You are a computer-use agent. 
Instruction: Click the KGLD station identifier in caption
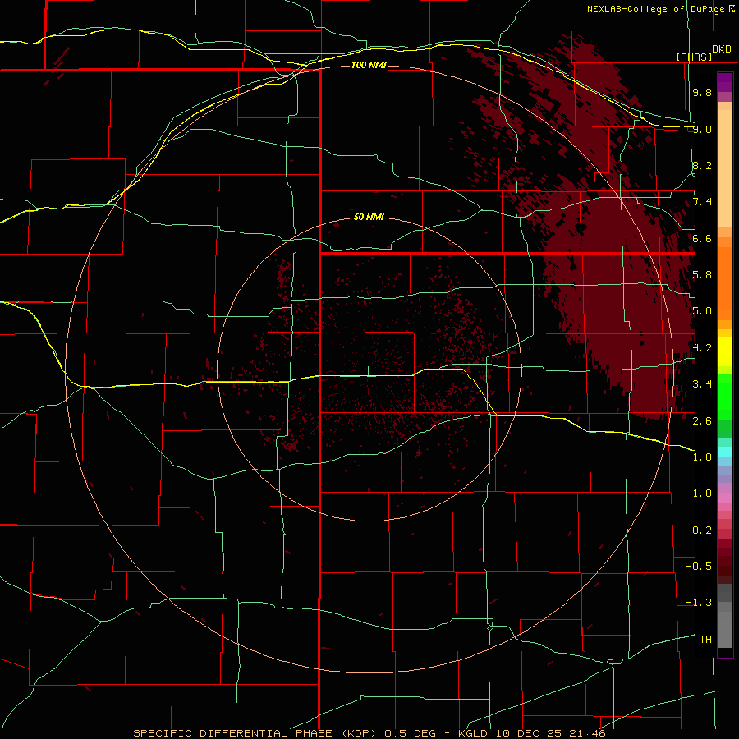pyautogui.click(x=474, y=733)
